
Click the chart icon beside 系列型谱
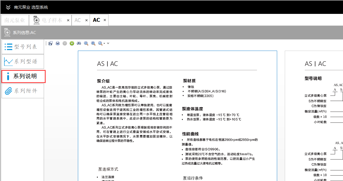(8, 62)
